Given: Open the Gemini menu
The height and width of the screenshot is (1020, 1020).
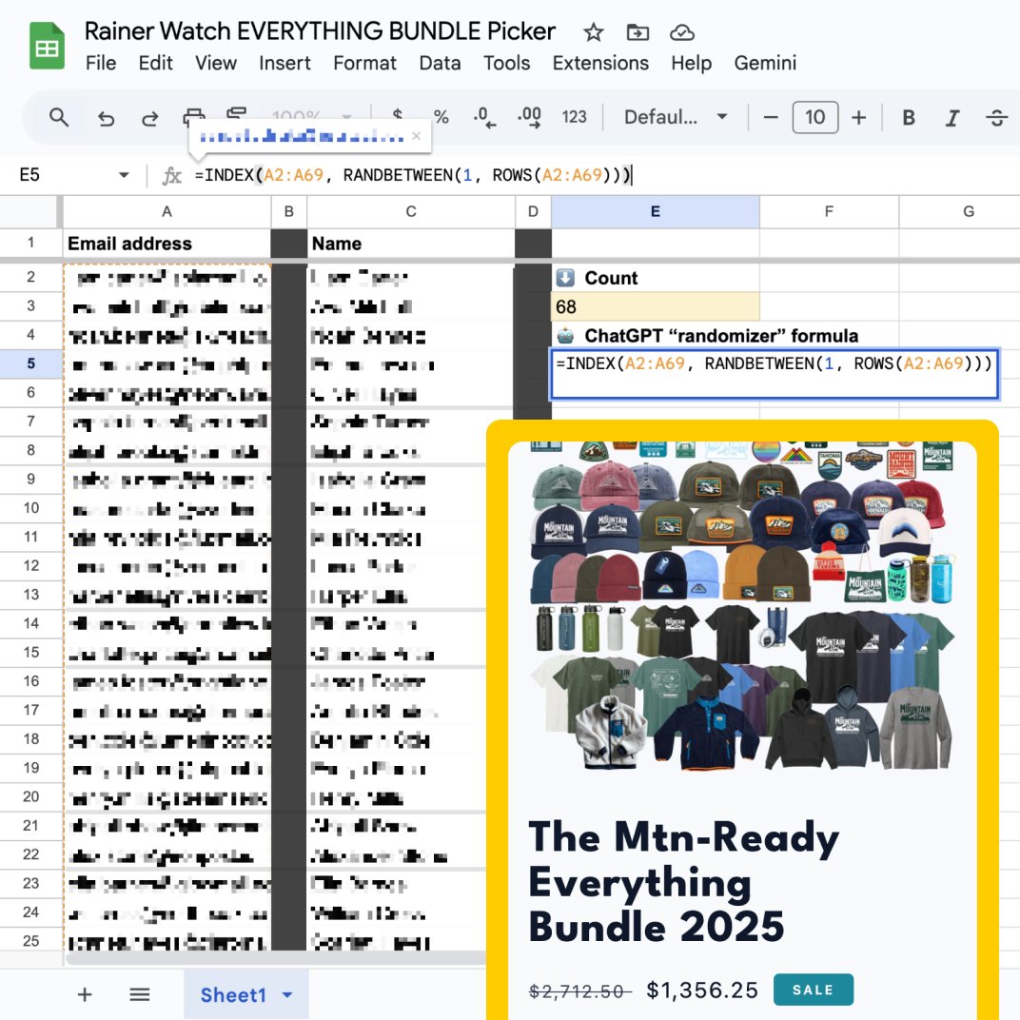Looking at the screenshot, I should [x=765, y=63].
